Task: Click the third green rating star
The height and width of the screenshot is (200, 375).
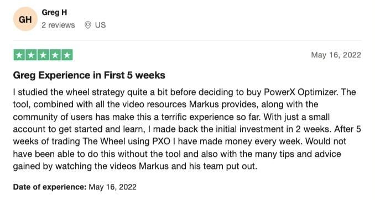Action: click(43, 55)
